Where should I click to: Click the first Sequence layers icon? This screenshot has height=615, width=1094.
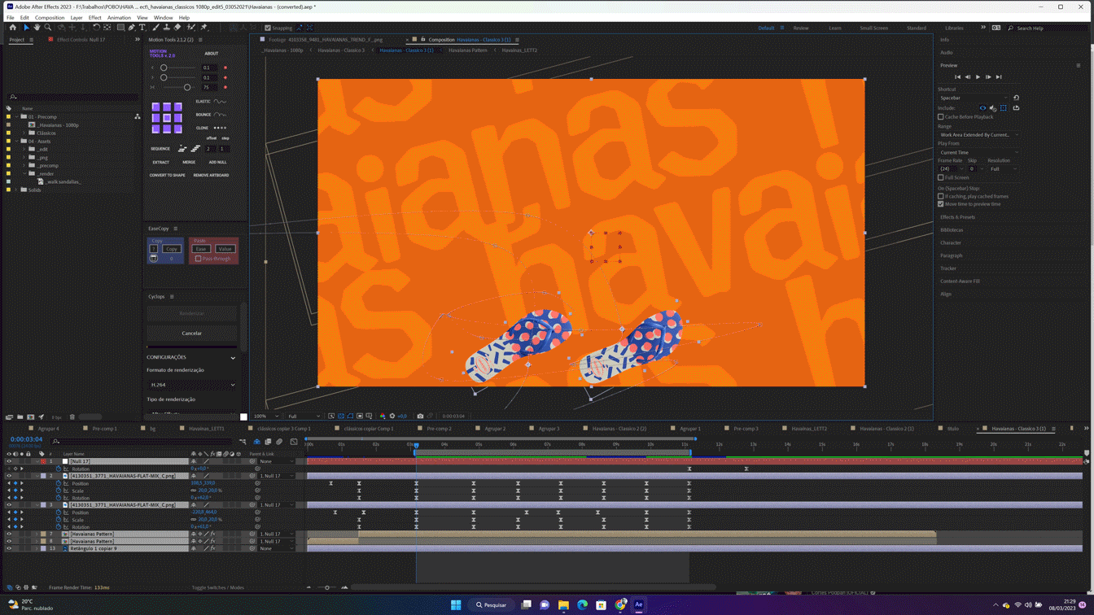tap(182, 149)
